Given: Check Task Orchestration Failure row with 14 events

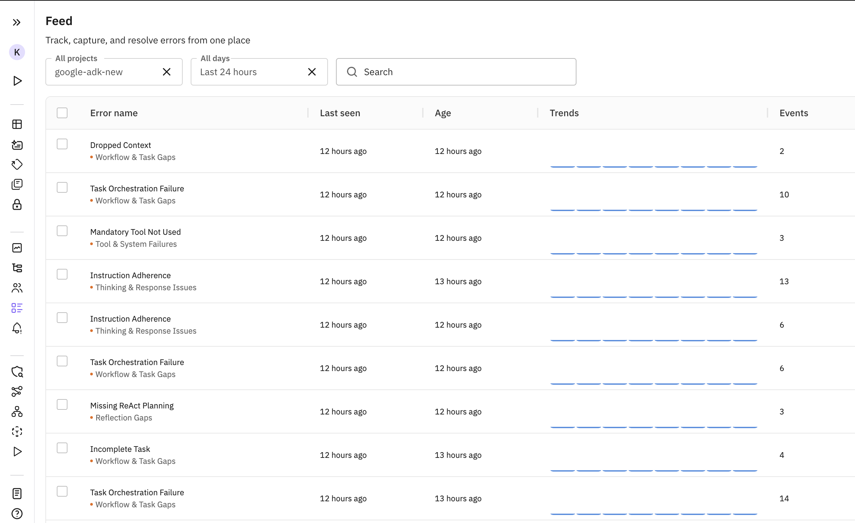Looking at the screenshot, I should coord(62,491).
